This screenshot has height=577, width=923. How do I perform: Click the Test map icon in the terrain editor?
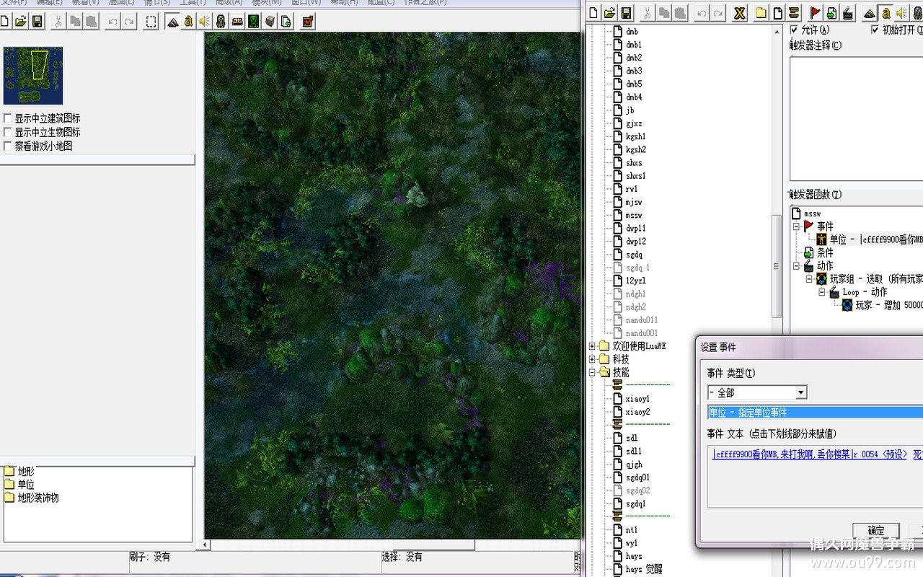tap(308, 22)
